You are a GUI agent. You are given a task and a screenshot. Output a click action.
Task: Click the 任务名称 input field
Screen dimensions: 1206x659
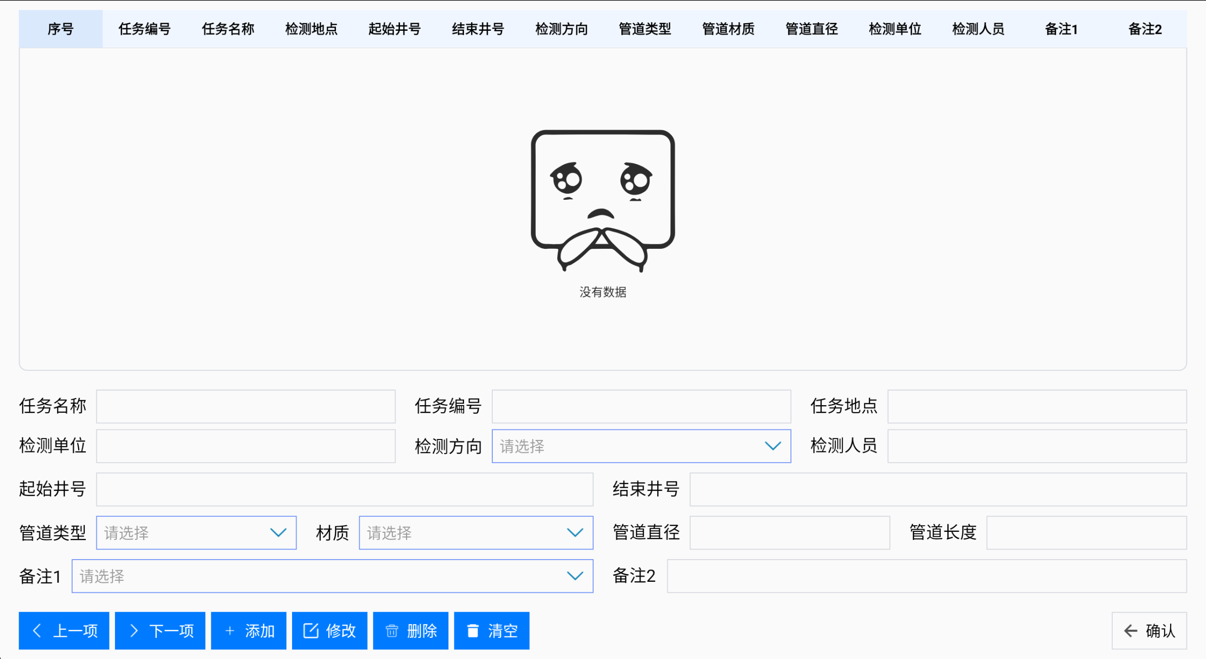[246, 406]
